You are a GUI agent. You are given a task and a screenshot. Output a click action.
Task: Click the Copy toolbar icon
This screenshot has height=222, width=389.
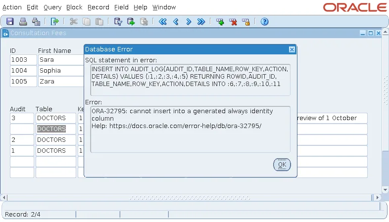[x=86, y=22]
